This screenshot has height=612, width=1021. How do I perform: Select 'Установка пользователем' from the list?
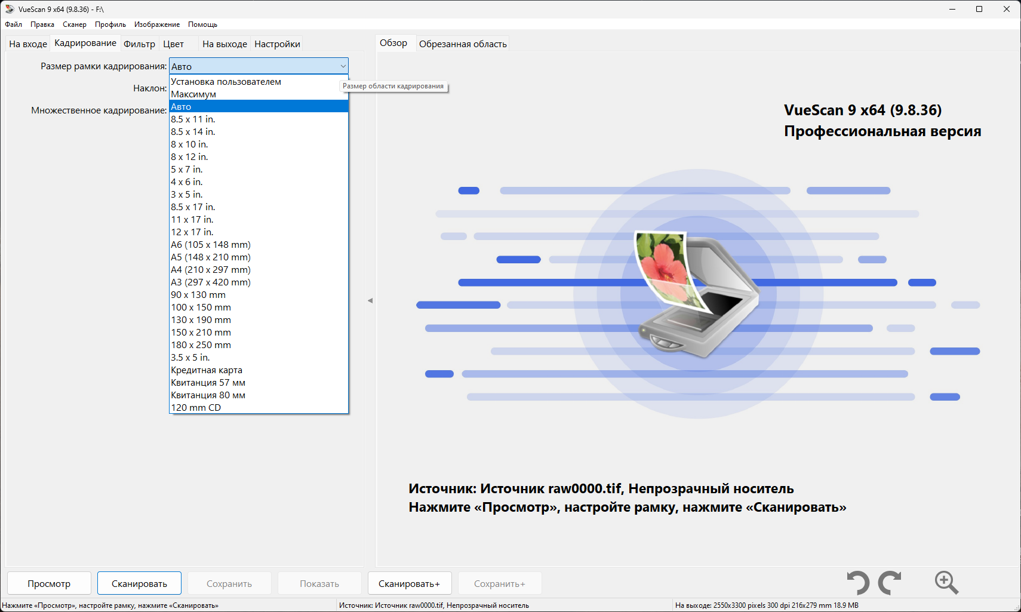[x=259, y=81]
